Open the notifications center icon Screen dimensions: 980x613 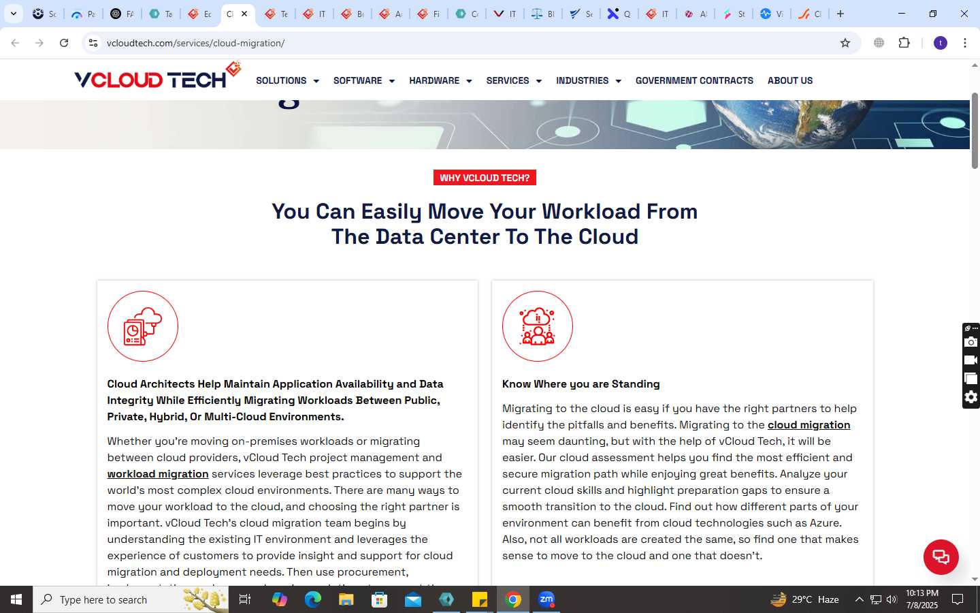[958, 599]
